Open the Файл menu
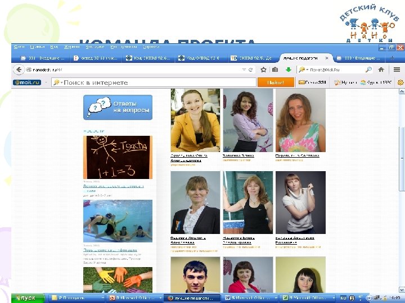This screenshot has width=405, height=303. [19, 47]
